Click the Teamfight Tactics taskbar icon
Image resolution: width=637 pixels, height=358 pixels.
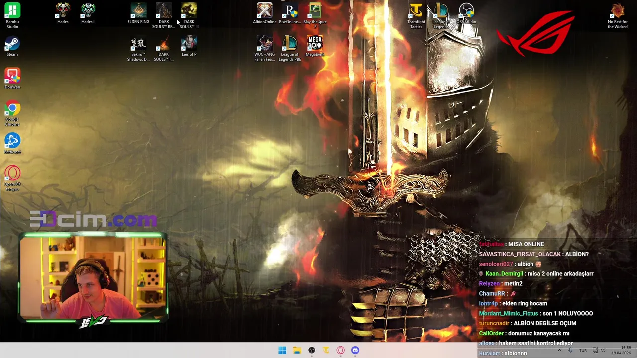(x=326, y=351)
